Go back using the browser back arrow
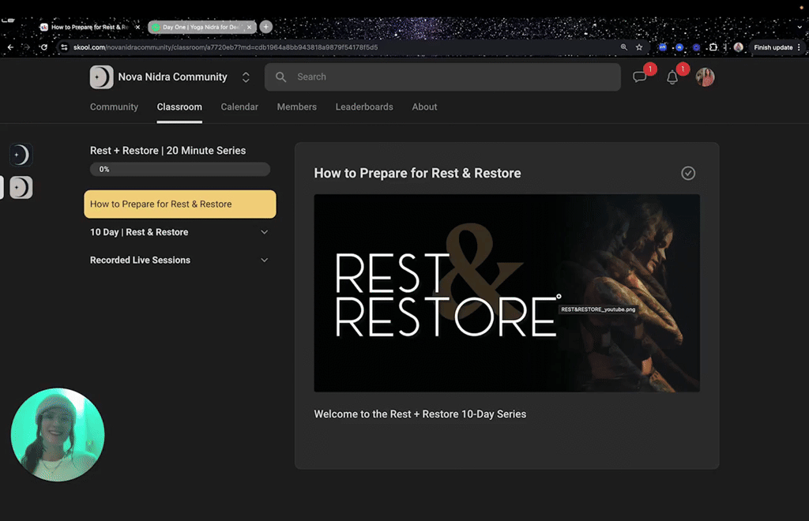809x521 pixels. point(10,47)
